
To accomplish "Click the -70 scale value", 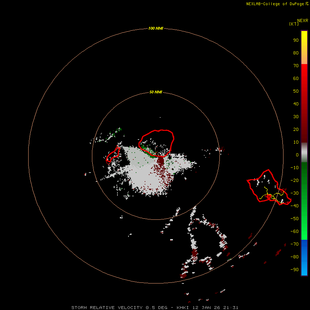I will [x=294, y=244].
